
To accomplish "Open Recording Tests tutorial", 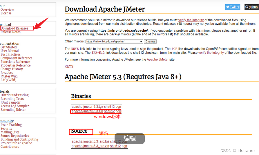I will (x=12, y=99).
